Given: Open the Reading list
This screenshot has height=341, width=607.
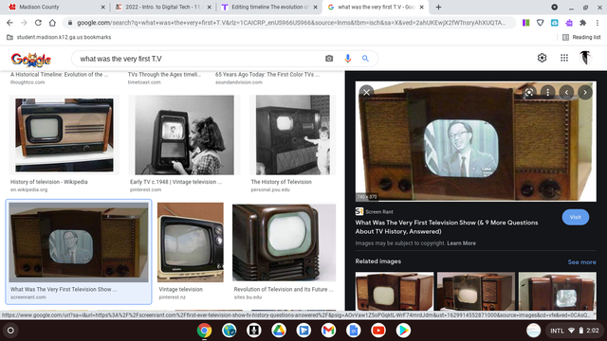Looking at the screenshot, I should pyautogui.click(x=581, y=37).
